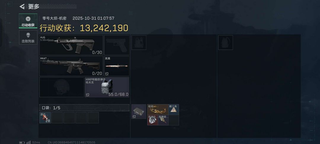Tap the empty chest rig slot icon
Image resolution: width=320 pixels, height=144 pixels.
[x=139, y=42]
